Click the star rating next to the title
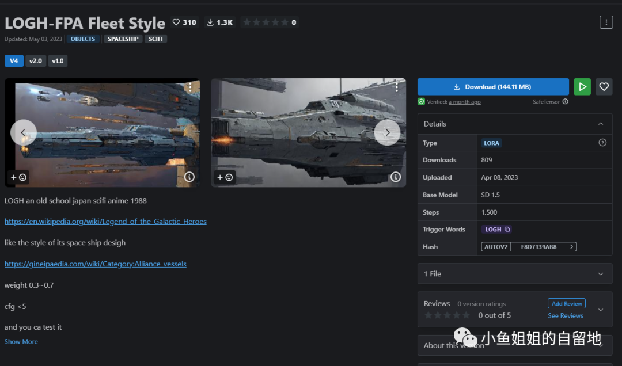This screenshot has height=366, width=622. tap(270, 22)
